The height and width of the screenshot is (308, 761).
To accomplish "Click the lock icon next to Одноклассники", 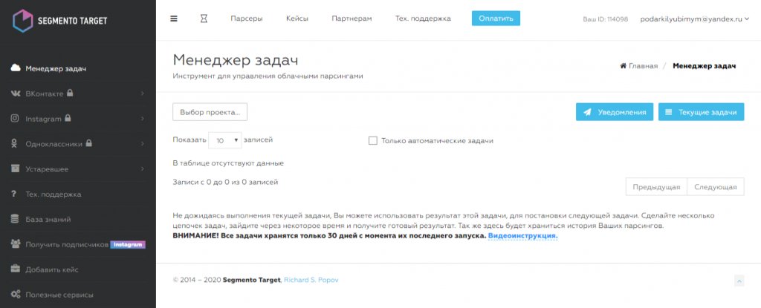I will coord(89,142).
